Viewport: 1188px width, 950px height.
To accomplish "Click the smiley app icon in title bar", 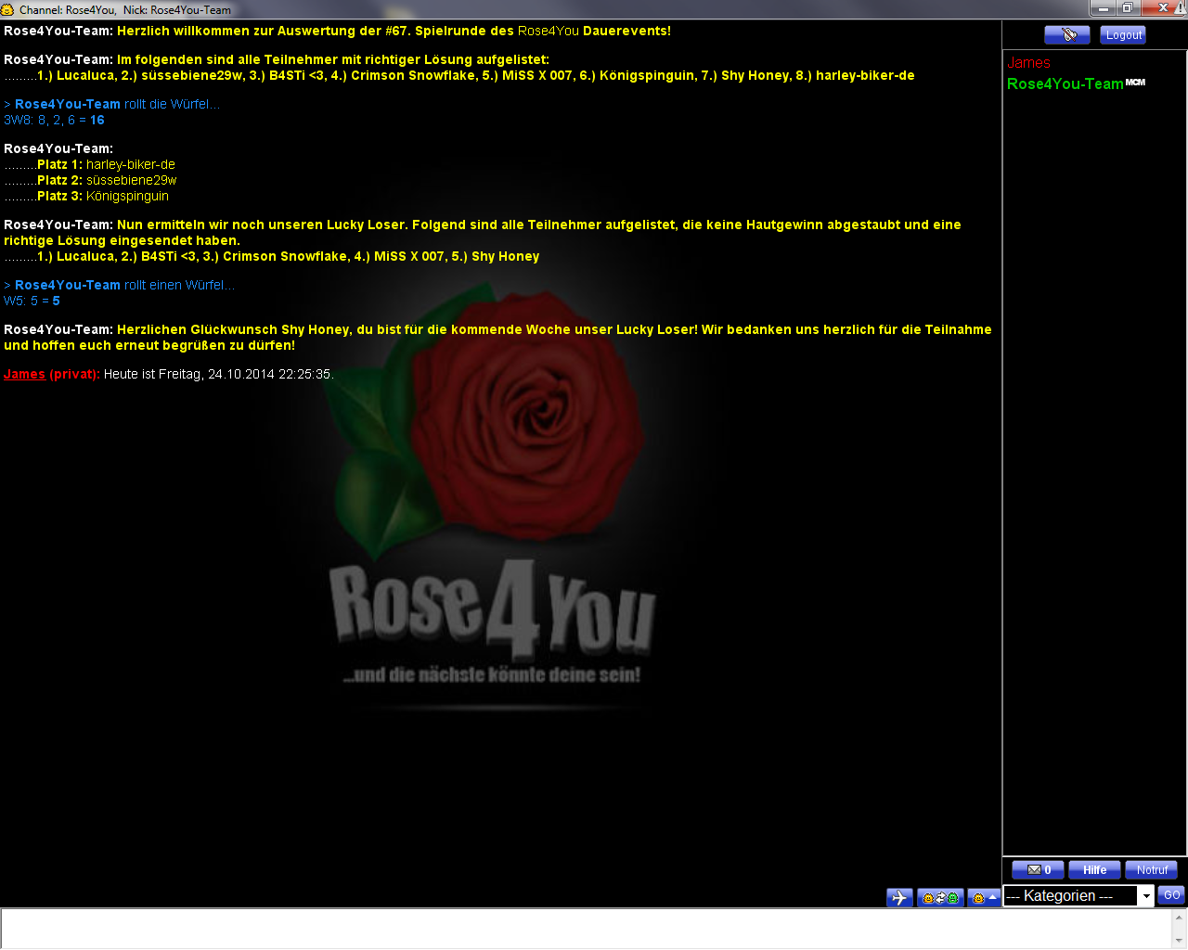I will click(x=7, y=9).
